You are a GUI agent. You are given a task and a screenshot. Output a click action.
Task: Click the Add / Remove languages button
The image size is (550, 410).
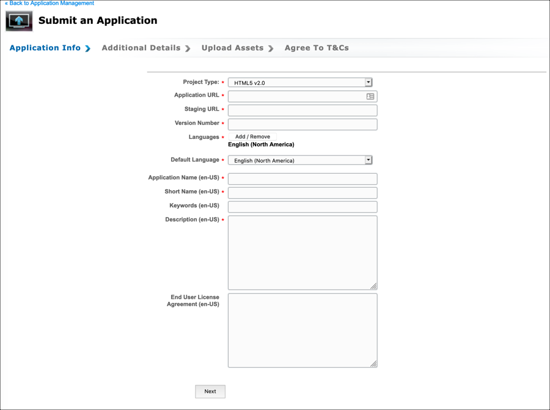click(251, 136)
